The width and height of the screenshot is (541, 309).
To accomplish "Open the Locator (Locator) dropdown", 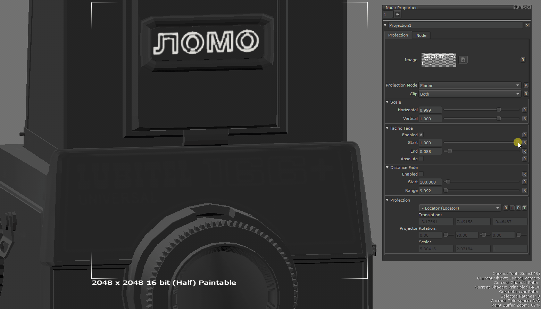I will [460, 208].
